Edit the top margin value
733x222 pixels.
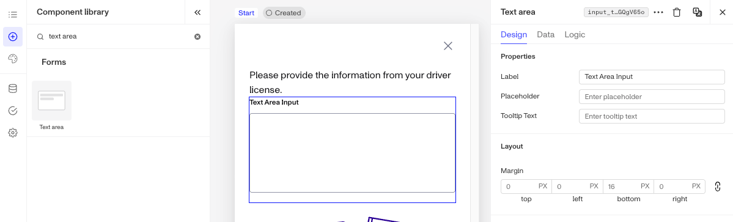point(526,187)
